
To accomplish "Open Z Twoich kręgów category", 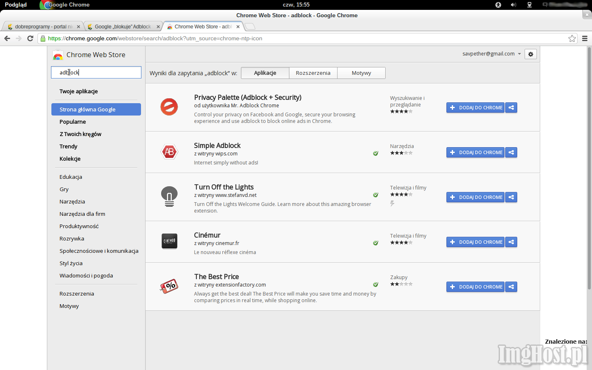I will [80, 134].
